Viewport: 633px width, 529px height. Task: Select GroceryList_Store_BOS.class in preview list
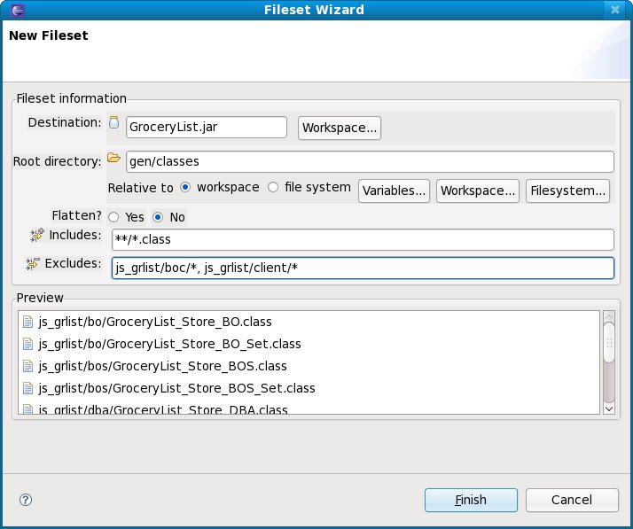[x=162, y=365]
